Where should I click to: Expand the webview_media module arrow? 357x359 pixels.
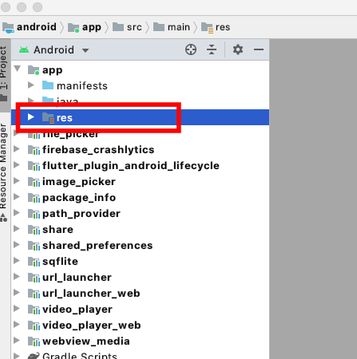point(17,341)
